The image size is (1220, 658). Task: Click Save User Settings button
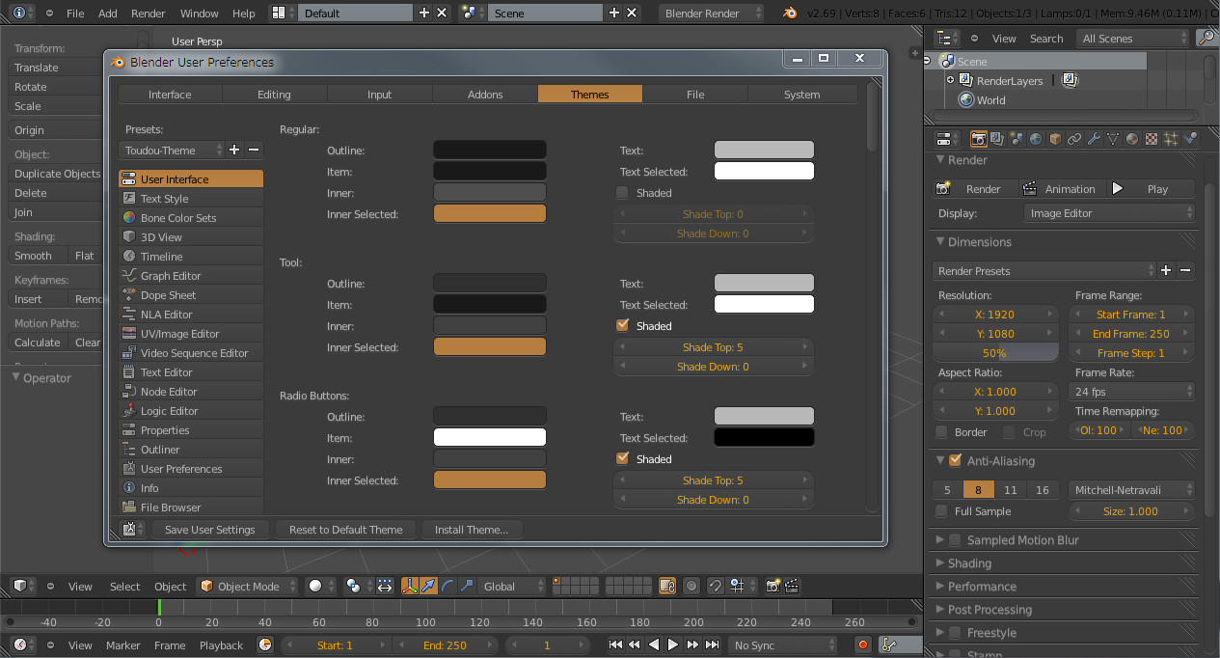point(209,529)
